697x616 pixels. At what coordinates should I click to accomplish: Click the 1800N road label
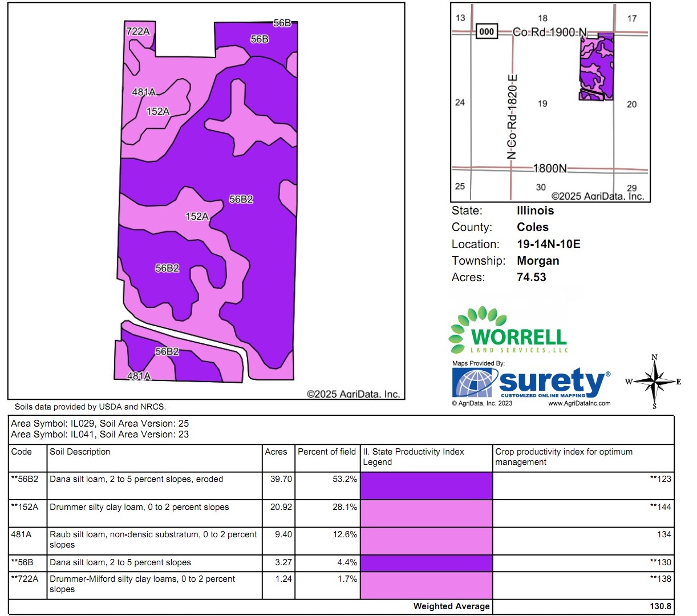click(550, 168)
